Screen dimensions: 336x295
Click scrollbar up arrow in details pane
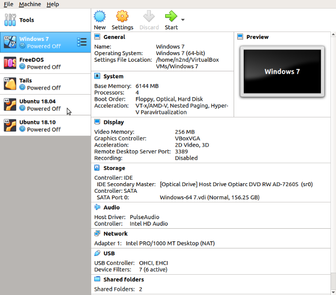[333, 34]
